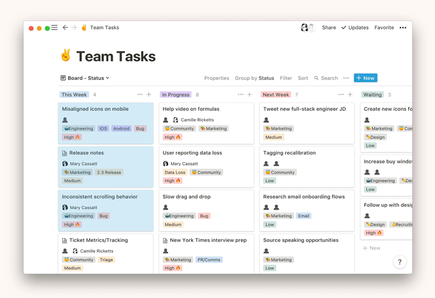This screenshot has width=435, height=298.
Task: Open the page options three-dot menu
Action: (x=403, y=27)
